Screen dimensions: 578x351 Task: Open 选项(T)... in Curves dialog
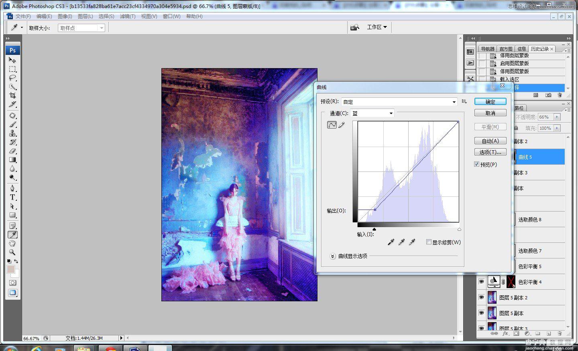click(x=490, y=152)
